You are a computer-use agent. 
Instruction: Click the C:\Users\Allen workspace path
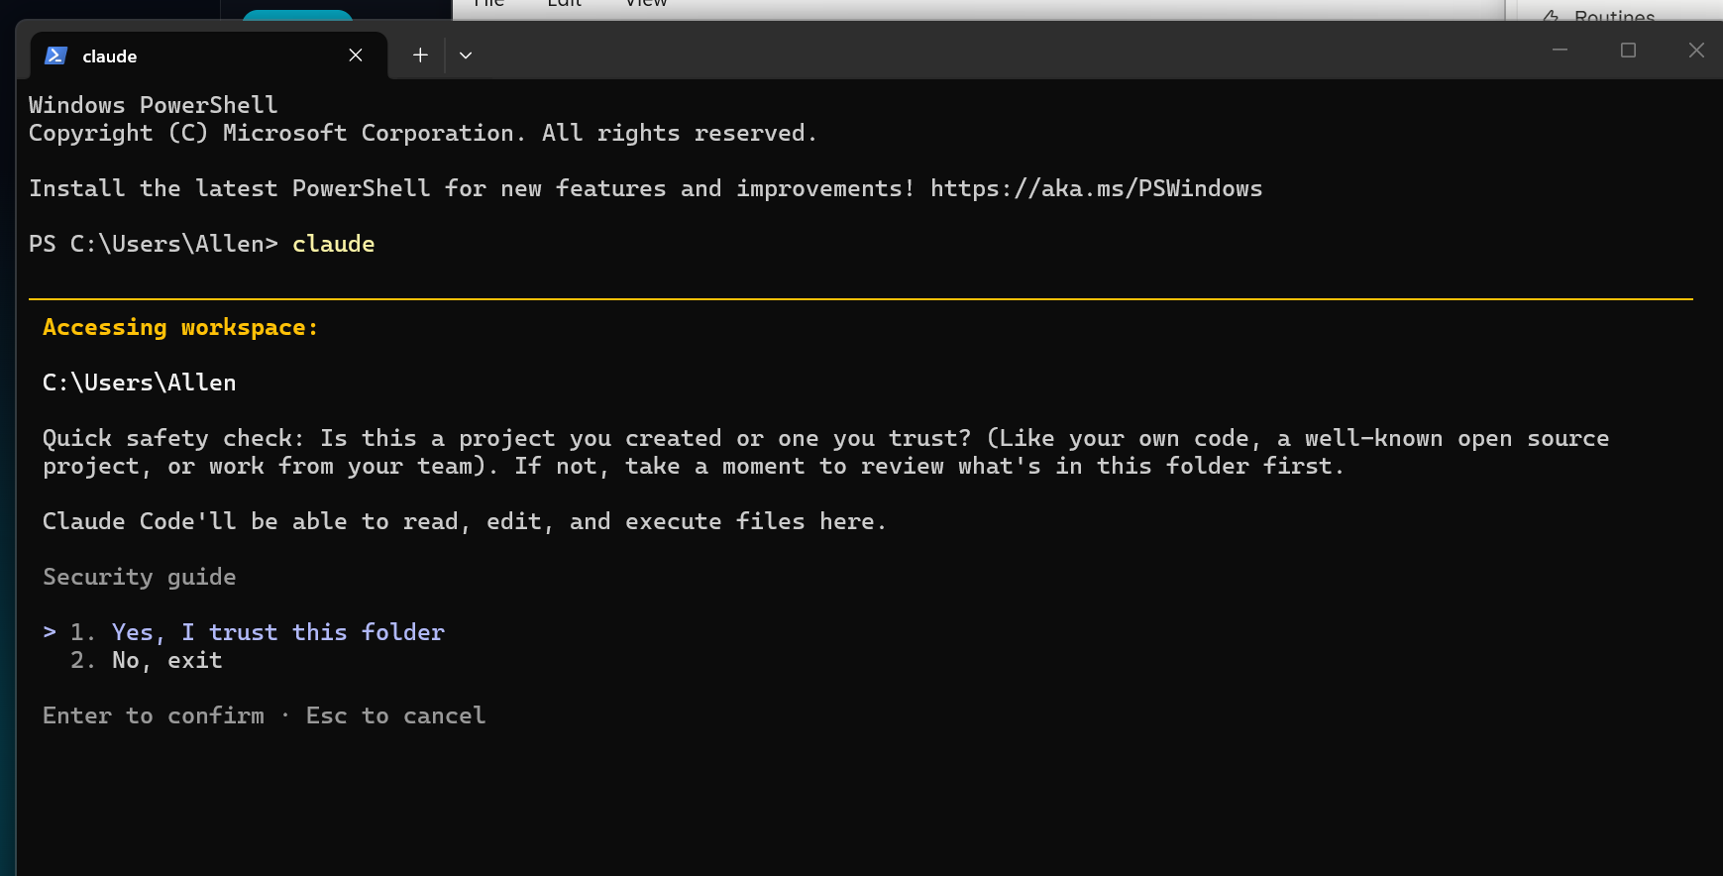point(140,383)
